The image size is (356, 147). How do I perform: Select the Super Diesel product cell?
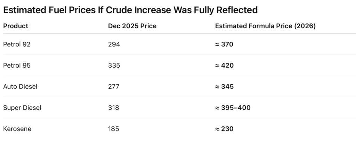22,108
